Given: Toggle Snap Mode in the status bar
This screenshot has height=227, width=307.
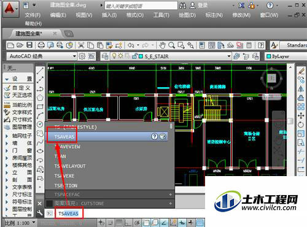Looking at the screenshot, I should click(x=111, y=222).
